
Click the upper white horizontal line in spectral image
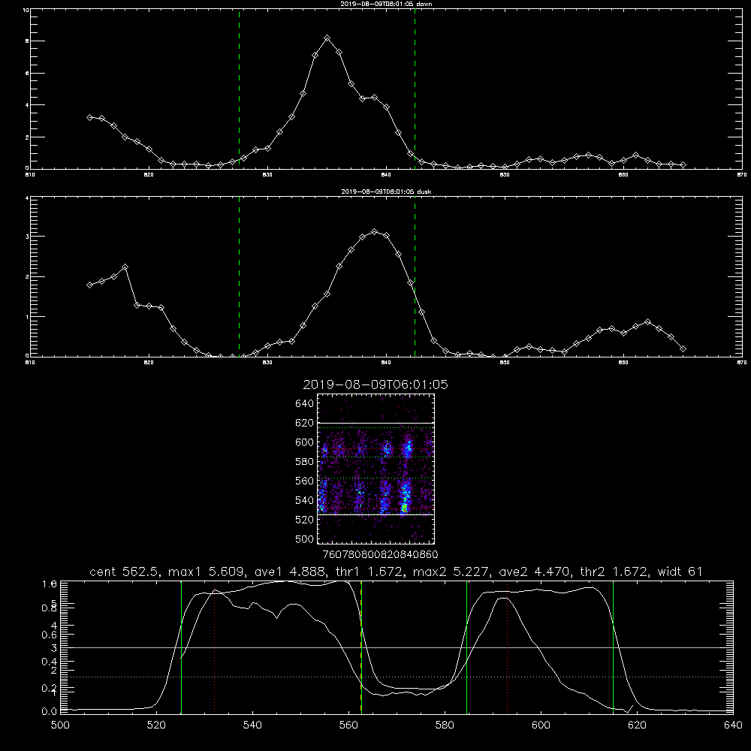click(375, 424)
